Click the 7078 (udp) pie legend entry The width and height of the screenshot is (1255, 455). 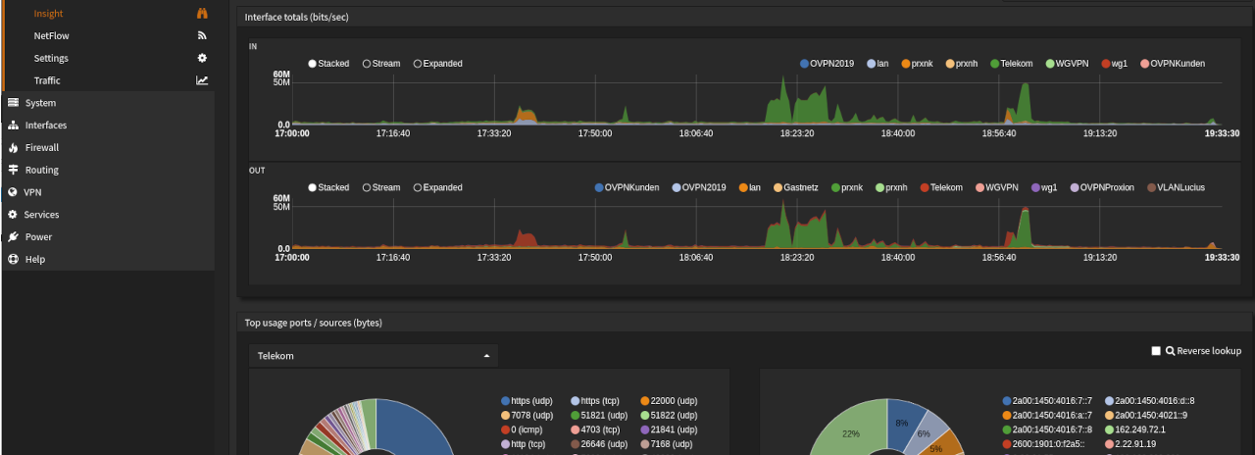click(x=526, y=415)
